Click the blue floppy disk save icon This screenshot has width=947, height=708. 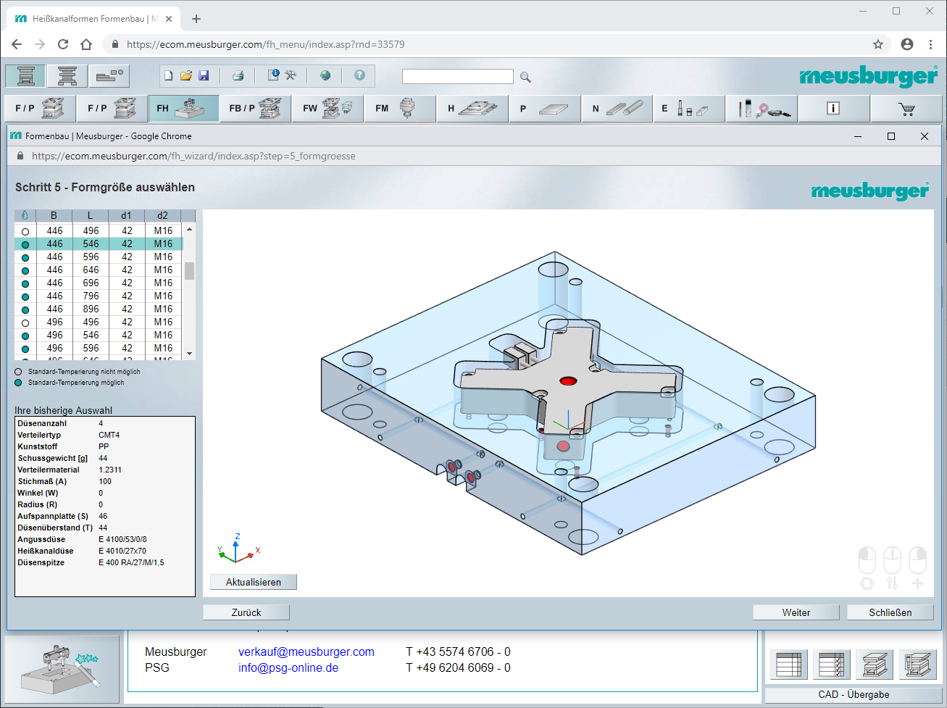tap(204, 75)
